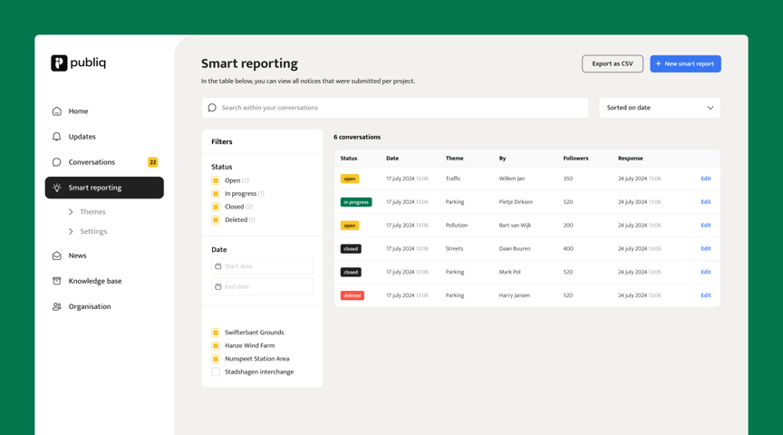Click the deleted status badge

352,295
